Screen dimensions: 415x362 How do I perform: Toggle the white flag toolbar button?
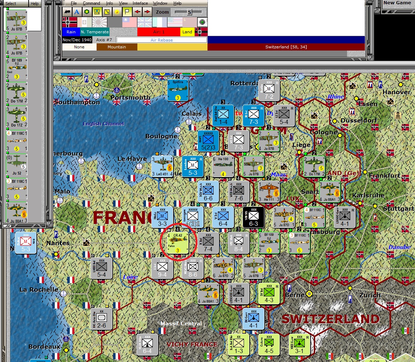[x=127, y=12]
